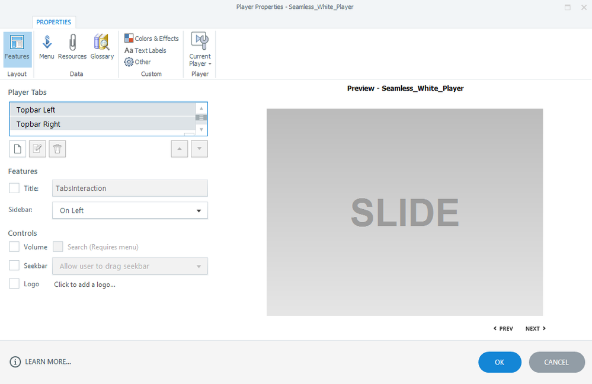Click the scroll down arrow in Player Tabs list
The width and height of the screenshot is (592, 384).
[x=201, y=130]
